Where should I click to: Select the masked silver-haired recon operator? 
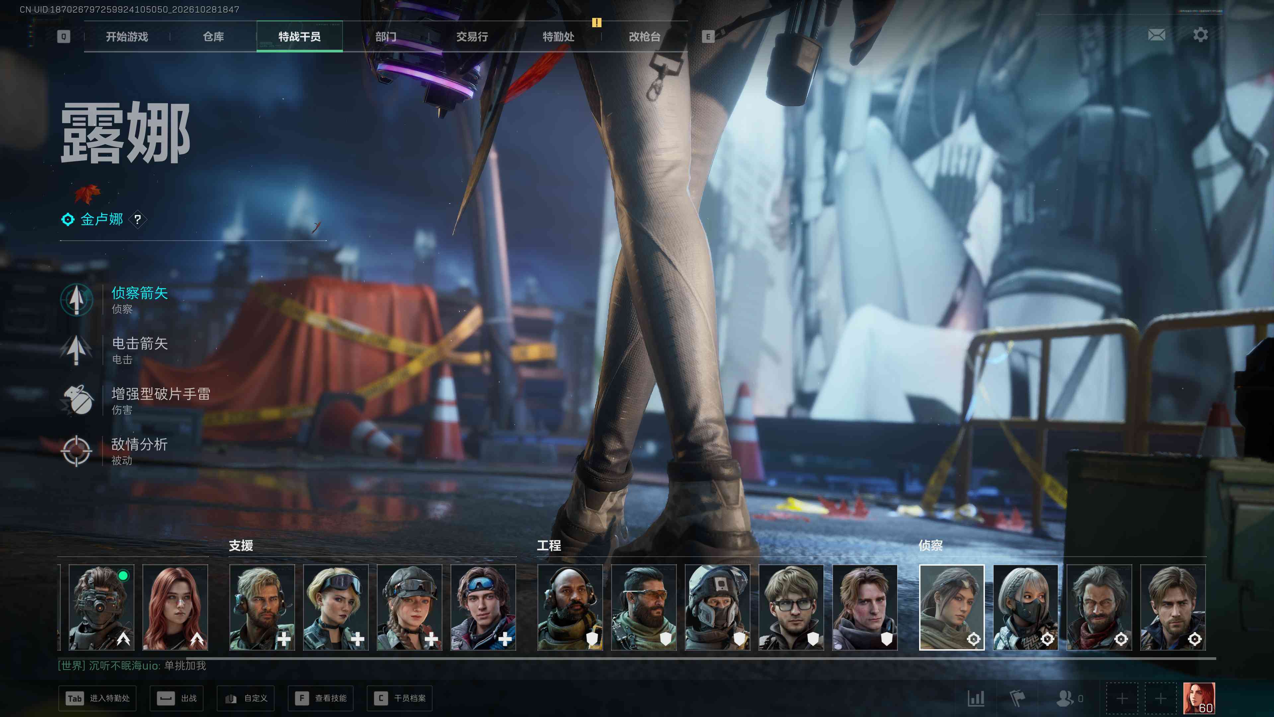pyautogui.click(x=1026, y=608)
